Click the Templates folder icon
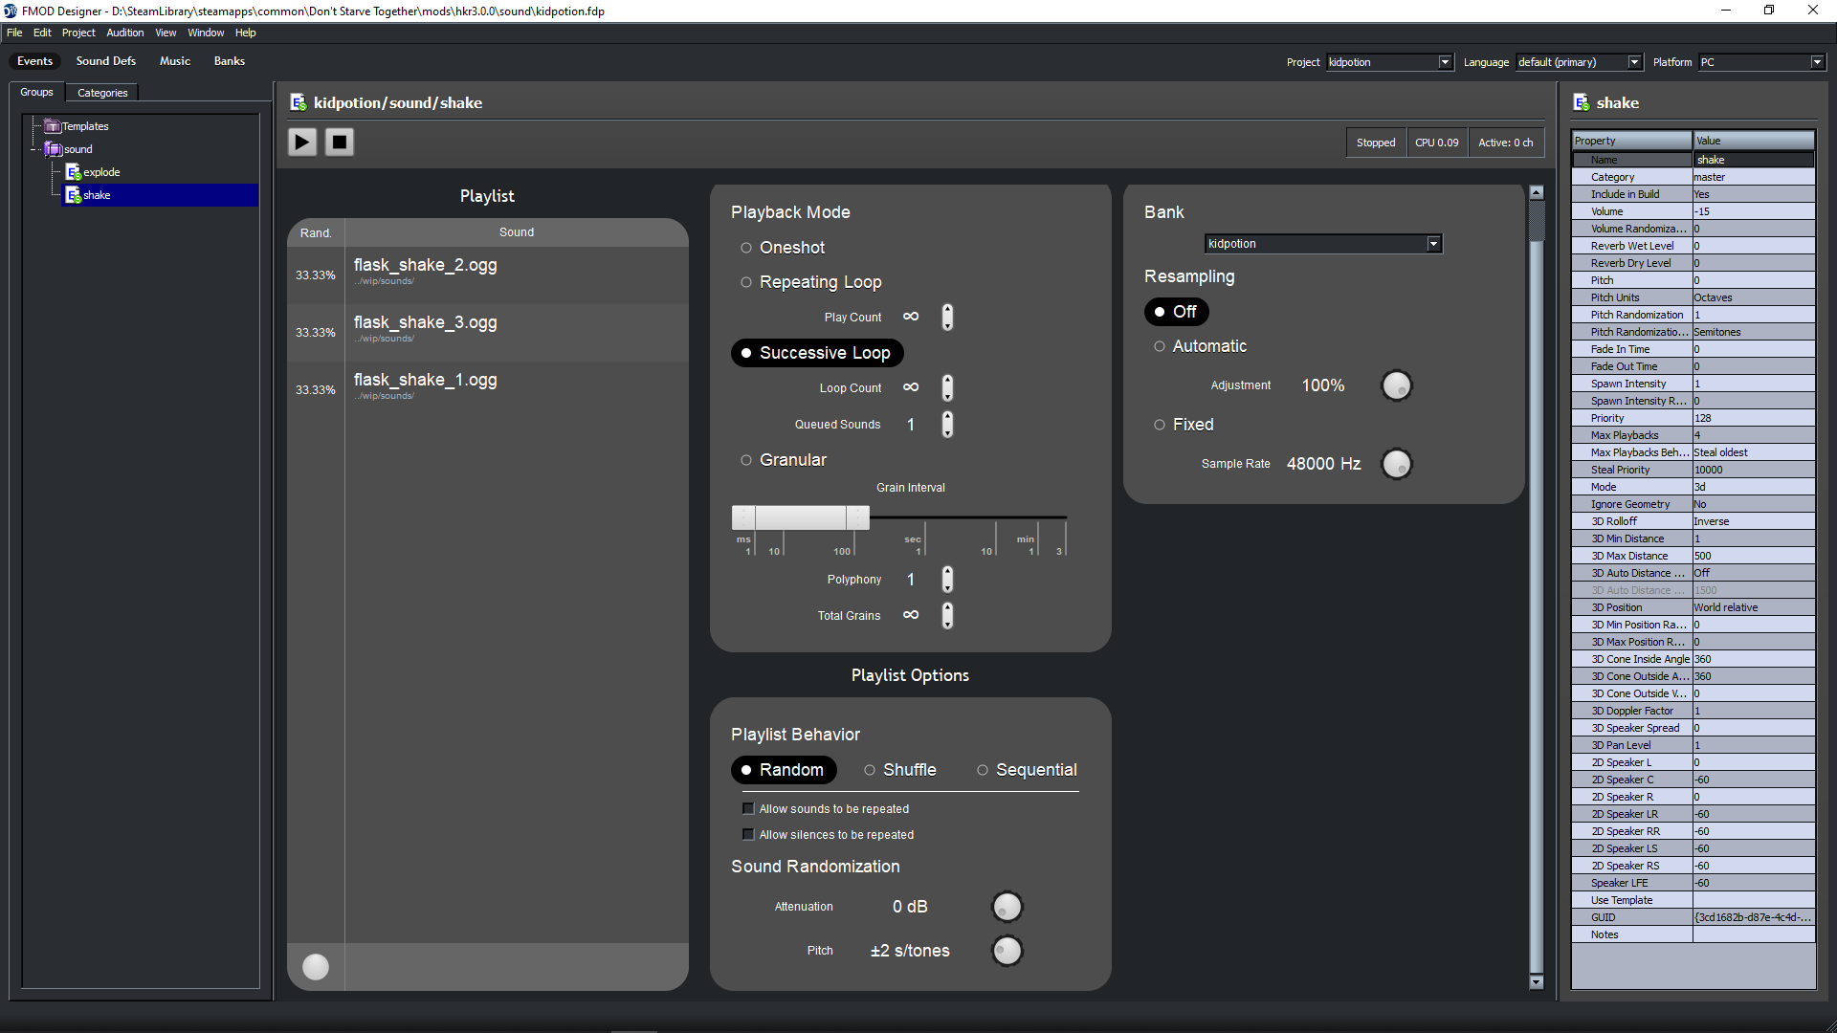The height and width of the screenshot is (1033, 1837). coord(53,126)
